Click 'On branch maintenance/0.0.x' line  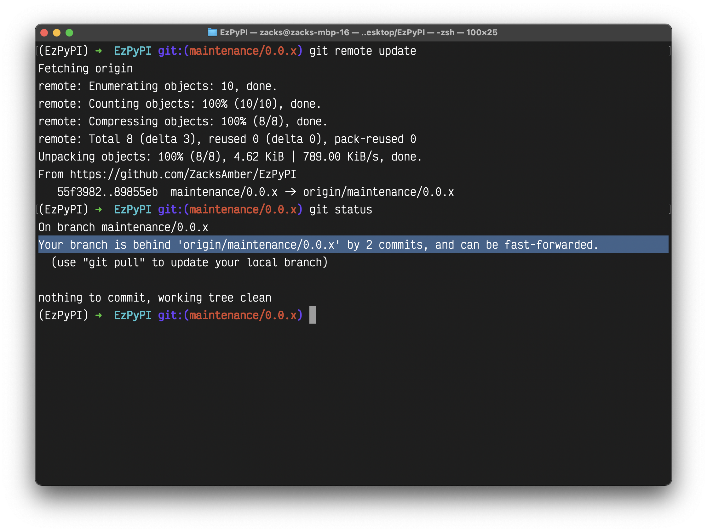pyautogui.click(x=123, y=227)
